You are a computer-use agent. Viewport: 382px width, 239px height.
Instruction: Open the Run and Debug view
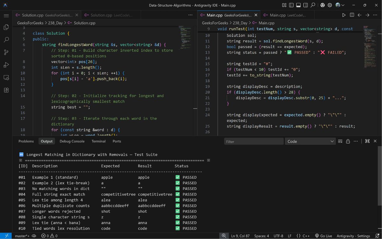[x=6, y=65]
